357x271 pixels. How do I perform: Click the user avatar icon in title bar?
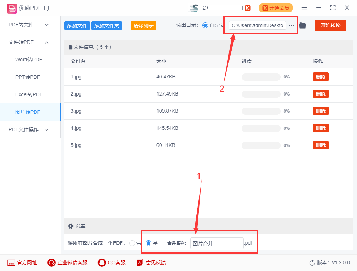pyautogui.click(x=193, y=8)
